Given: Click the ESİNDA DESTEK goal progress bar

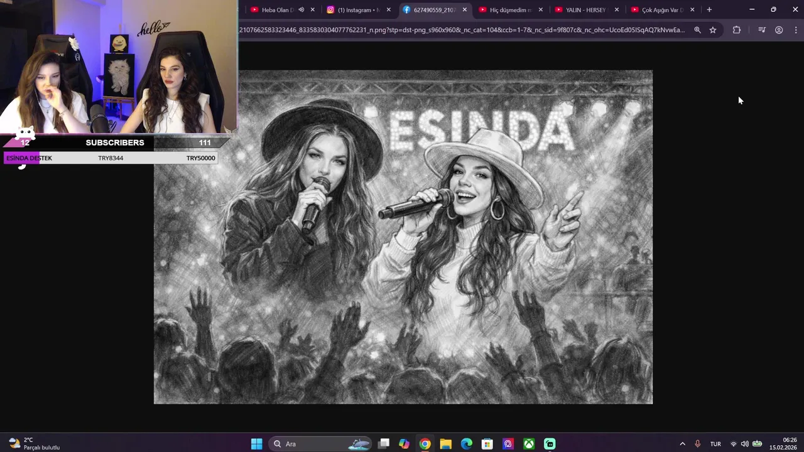Looking at the screenshot, I should point(111,158).
